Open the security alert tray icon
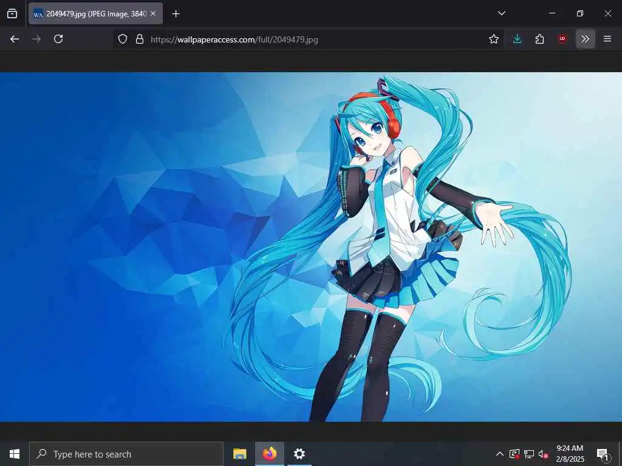This screenshot has width=622, height=466. click(514, 454)
